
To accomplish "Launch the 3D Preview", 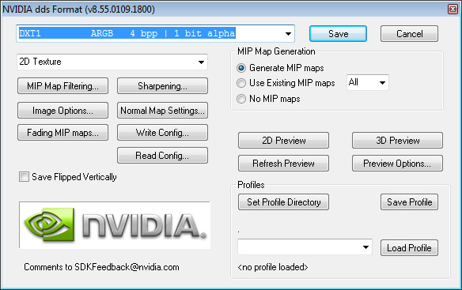I will click(397, 141).
